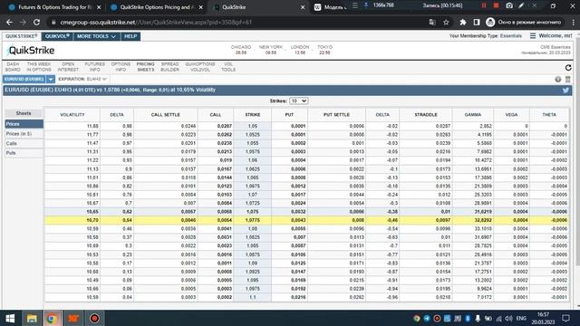Bookmark this page with the star icon
This screenshot has width=580, height=326.
click(x=446, y=22)
